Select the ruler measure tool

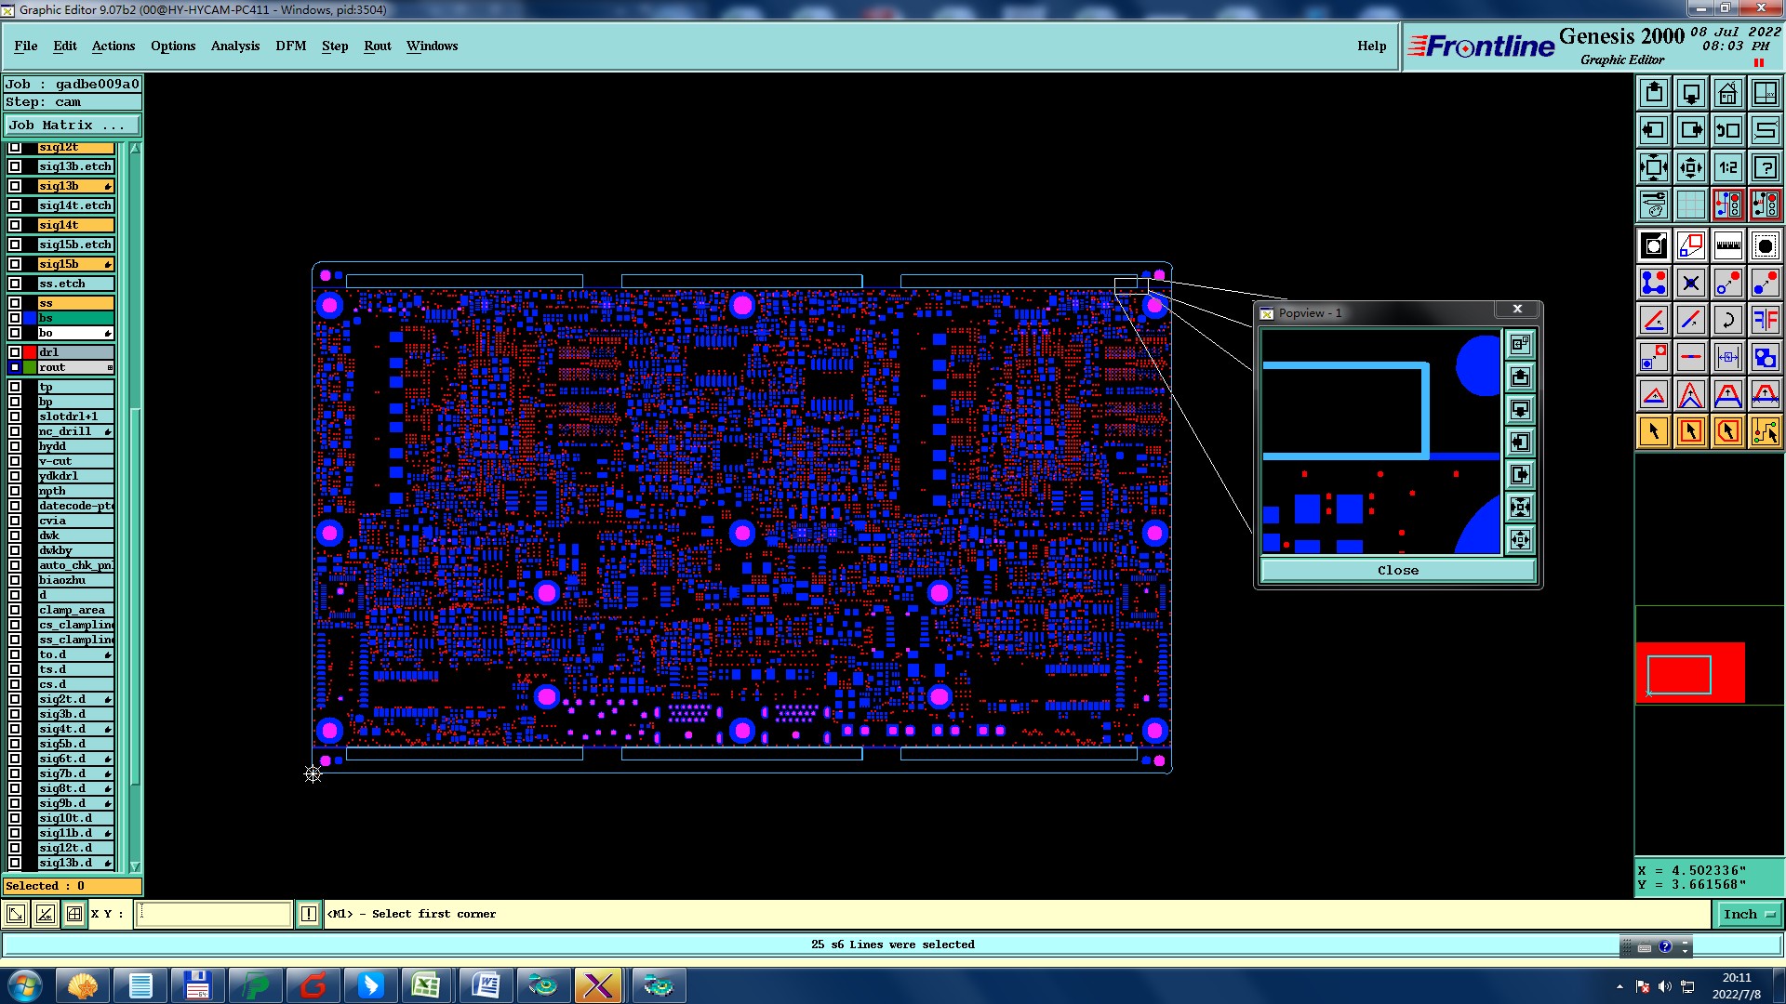pos(1727,246)
